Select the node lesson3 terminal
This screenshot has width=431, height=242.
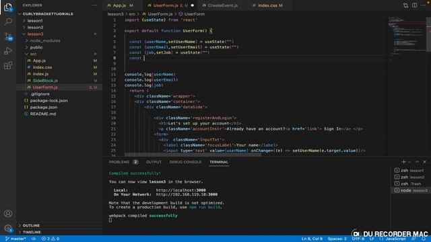point(411,190)
